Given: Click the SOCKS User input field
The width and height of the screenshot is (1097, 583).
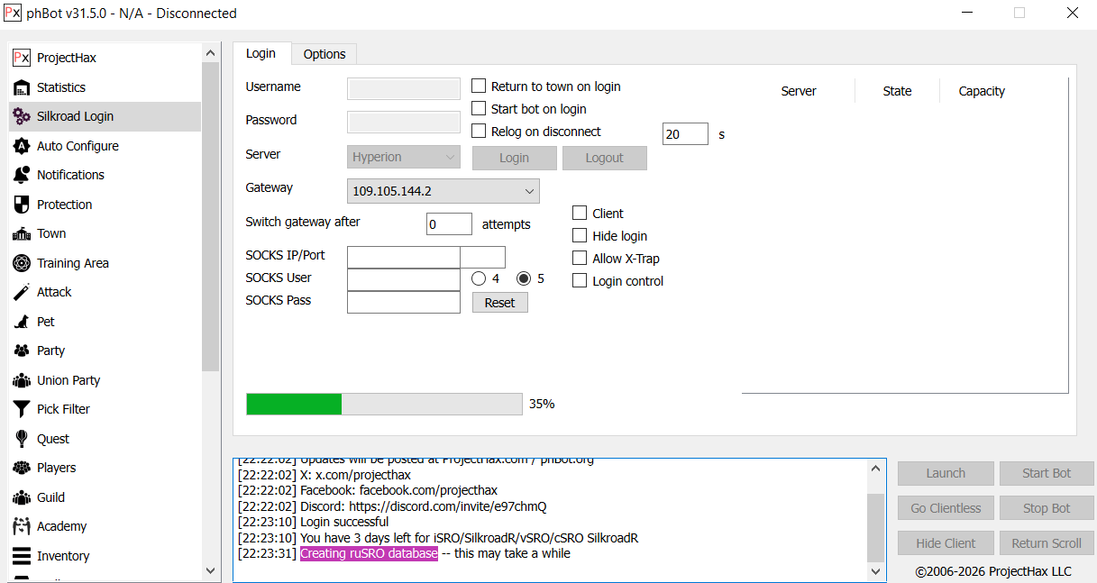Looking at the screenshot, I should [403, 279].
